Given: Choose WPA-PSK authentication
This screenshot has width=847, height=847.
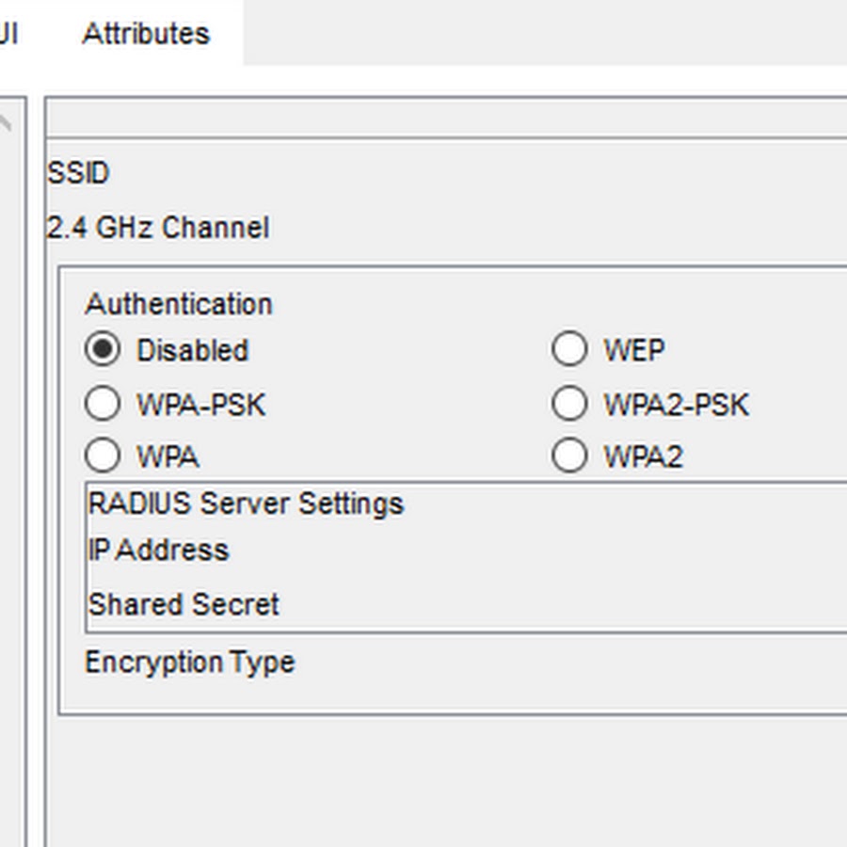Looking at the screenshot, I should pyautogui.click(x=103, y=404).
